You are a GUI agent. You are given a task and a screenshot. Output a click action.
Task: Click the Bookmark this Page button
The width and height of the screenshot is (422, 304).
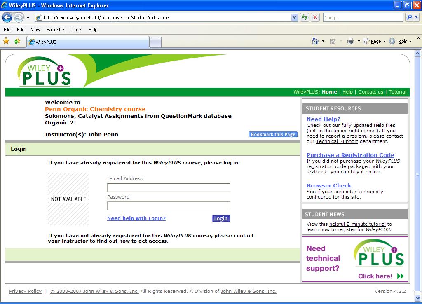[x=273, y=134]
